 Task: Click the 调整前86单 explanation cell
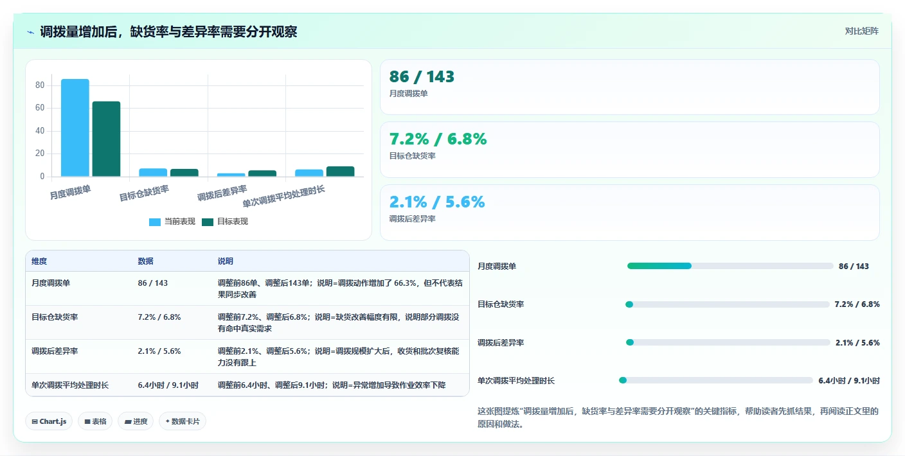click(339, 288)
